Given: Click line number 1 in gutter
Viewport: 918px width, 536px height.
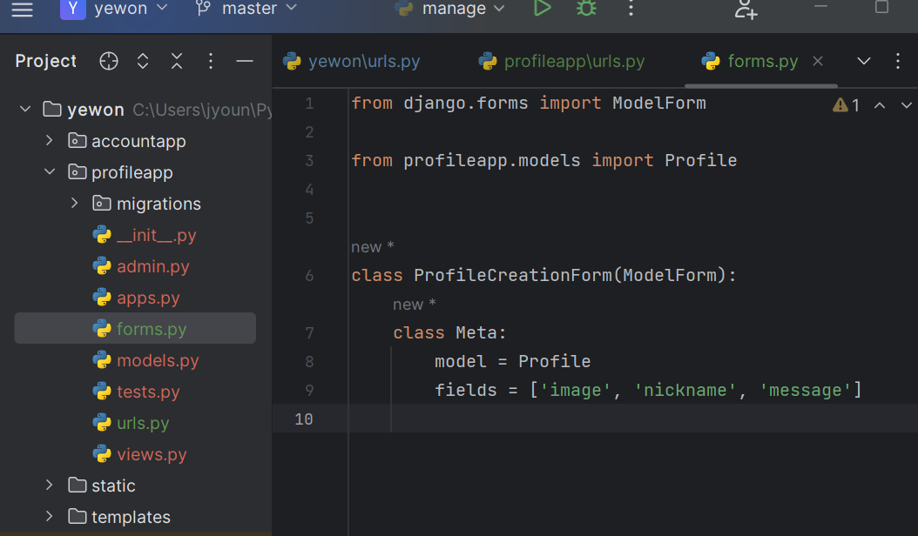Looking at the screenshot, I should pos(309,104).
